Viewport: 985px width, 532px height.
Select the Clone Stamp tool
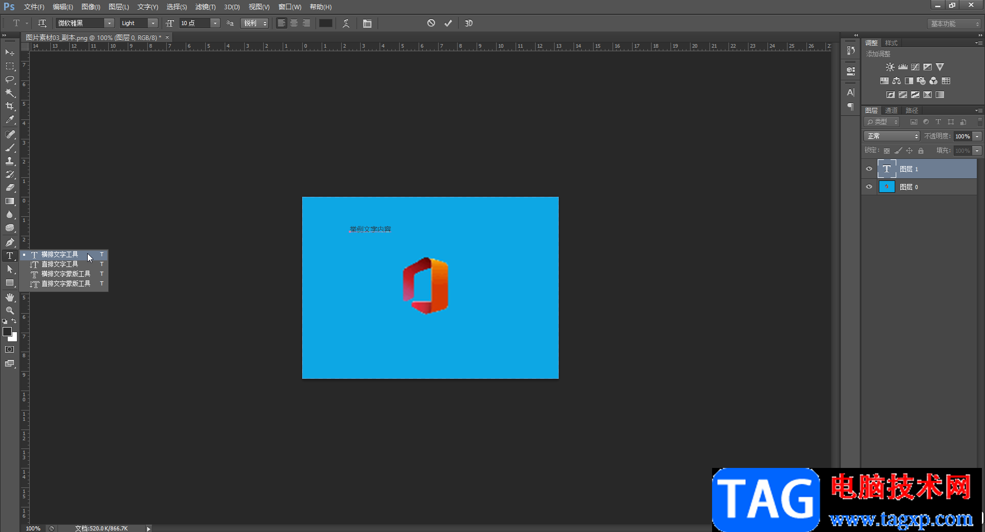coord(10,161)
